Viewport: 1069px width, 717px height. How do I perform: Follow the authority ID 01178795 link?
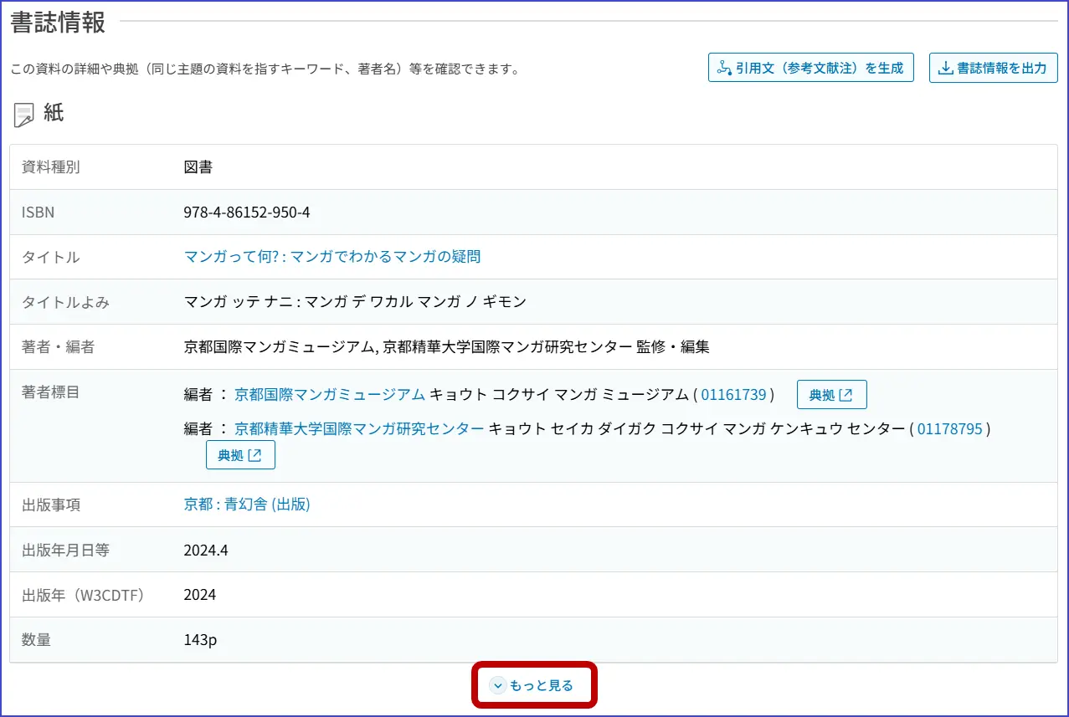pyautogui.click(x=949, y=428)
